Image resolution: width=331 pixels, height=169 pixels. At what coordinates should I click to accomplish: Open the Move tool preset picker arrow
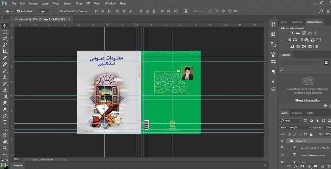[12, 11]
